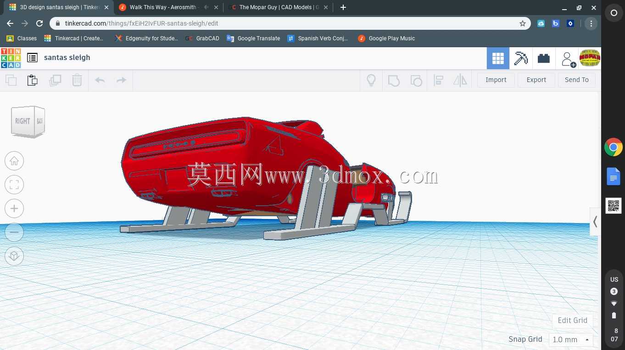Click the Show all lightbulb icon
This screenshot has height=350, width=625.
coord(371,80)
